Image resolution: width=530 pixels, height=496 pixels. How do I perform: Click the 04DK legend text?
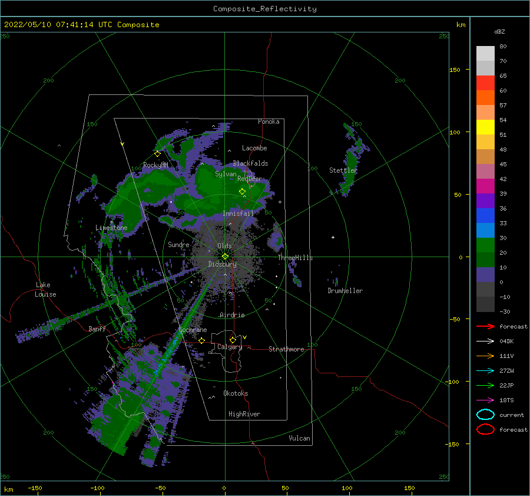click(506, 341)
